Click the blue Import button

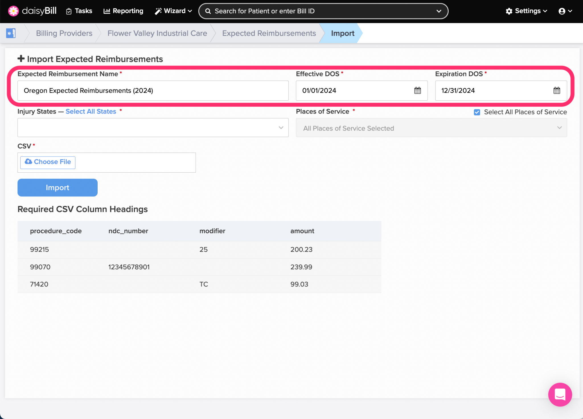58,187
